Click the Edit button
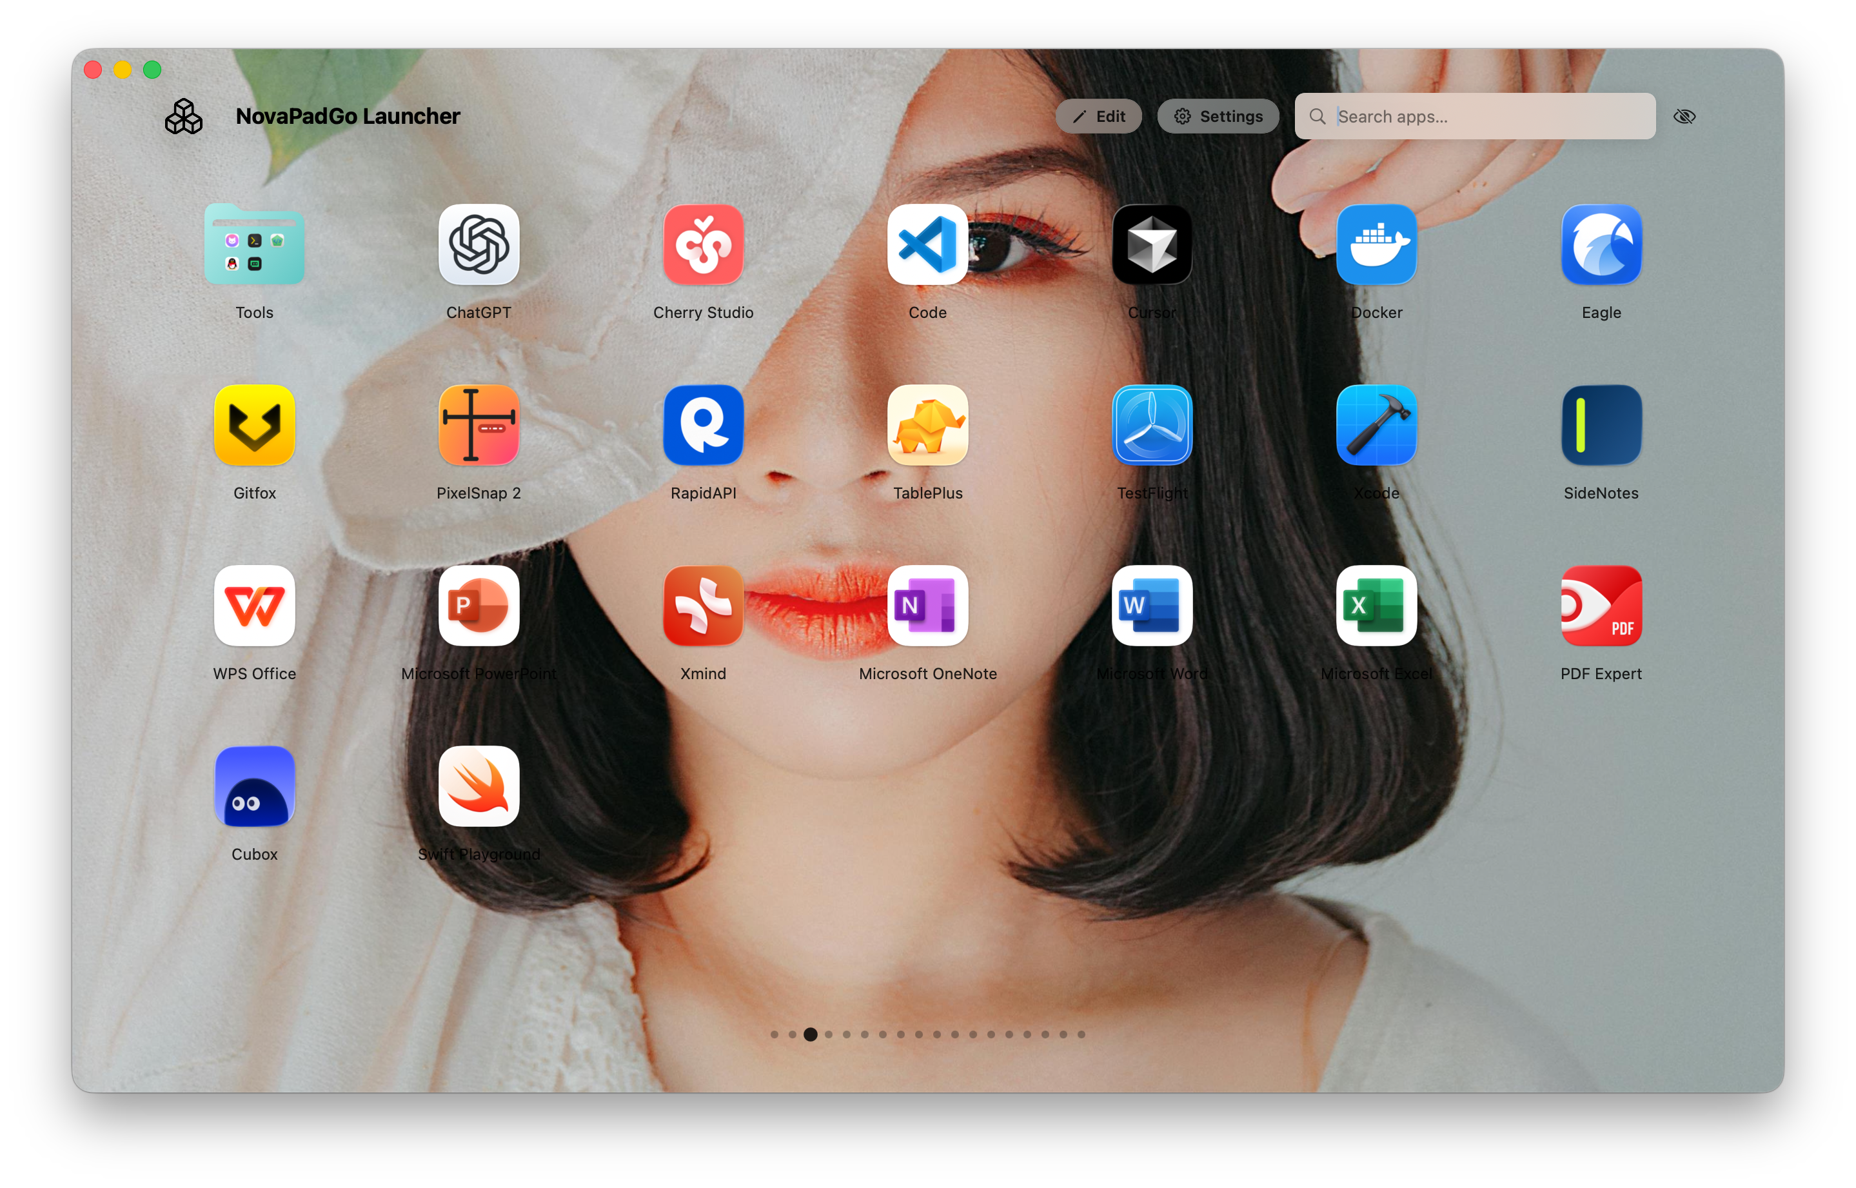 [x=1100, y=115]
